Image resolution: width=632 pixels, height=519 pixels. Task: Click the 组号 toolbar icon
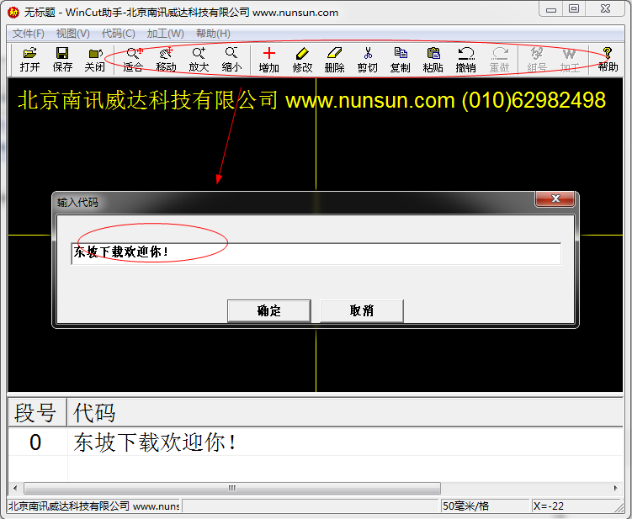[537, 60]
